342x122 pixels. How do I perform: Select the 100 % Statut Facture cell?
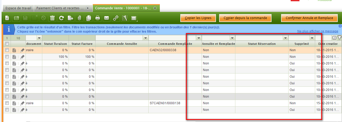coord(82,57)
